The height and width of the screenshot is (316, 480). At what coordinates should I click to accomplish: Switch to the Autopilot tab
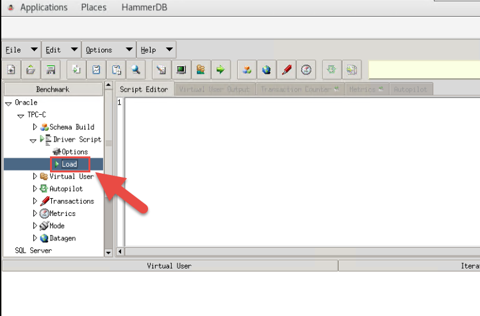click(411, 89)
